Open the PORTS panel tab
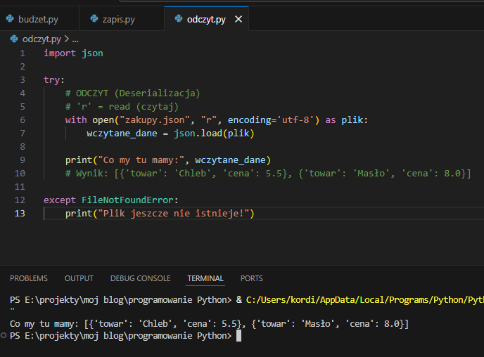484x357 pixels. pyautogui.click(x=251, y=278)
